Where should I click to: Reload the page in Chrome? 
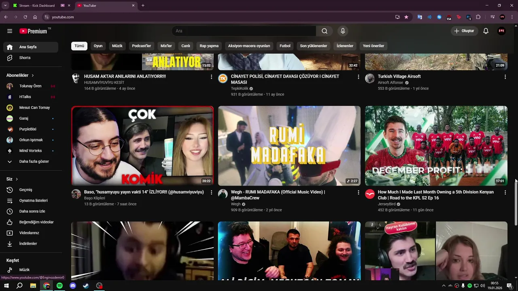[25, 17]
